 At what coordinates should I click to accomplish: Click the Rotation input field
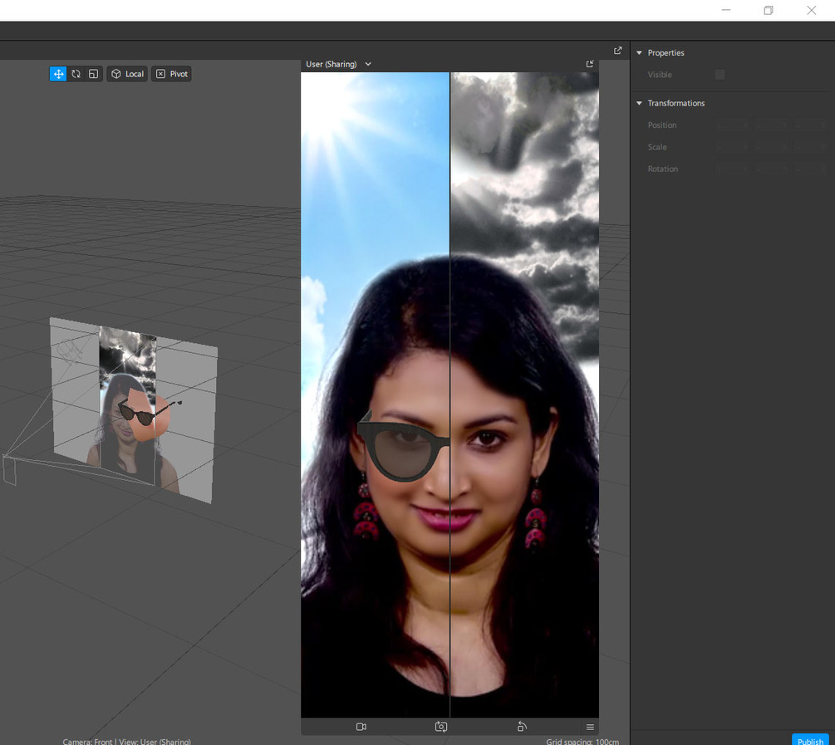point(771,169)
